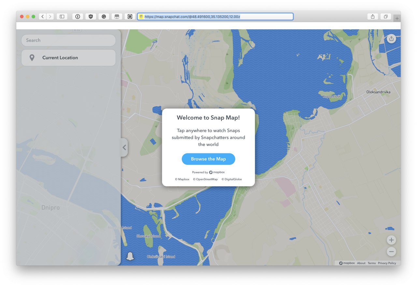Viewport: 417px width, 287px height.
Task: Select the Current Location button
Action: click(68, 58)
